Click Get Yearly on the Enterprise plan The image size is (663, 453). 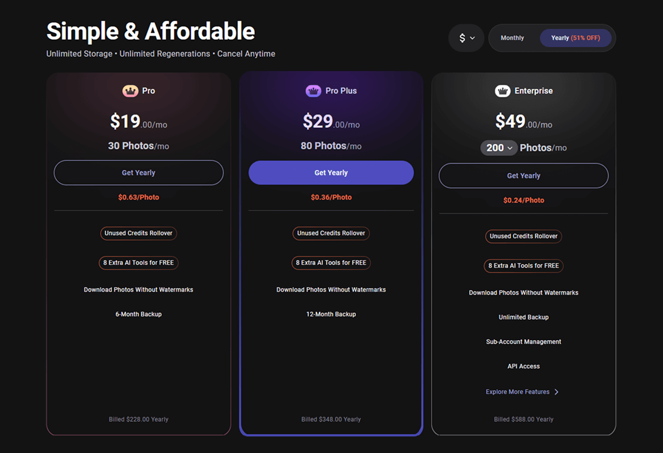click(523, 176)
